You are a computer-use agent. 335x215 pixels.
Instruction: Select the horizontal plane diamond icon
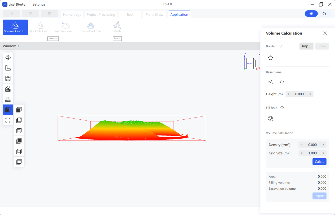click(282, 82)
